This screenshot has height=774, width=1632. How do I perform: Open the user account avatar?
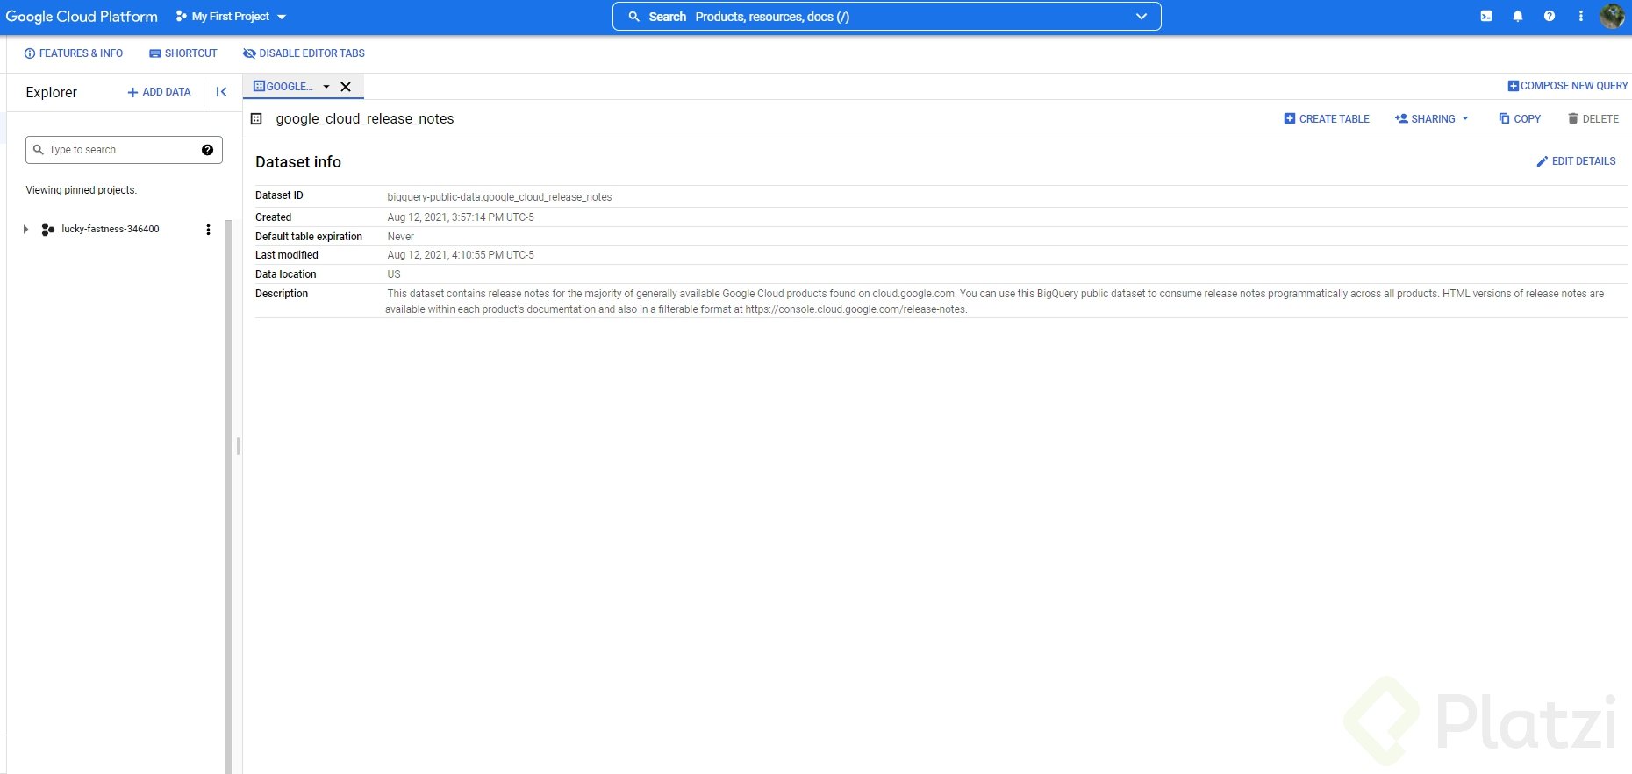coord(1612,16)
